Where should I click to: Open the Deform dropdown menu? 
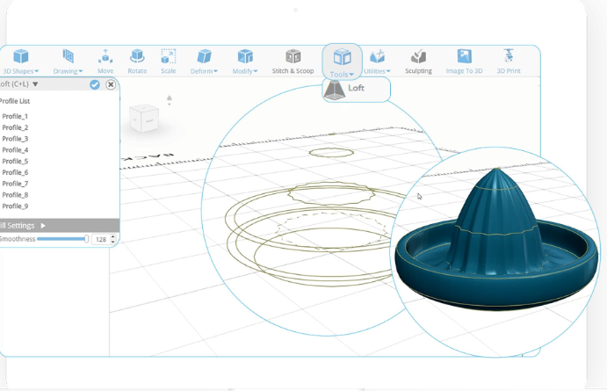click(204, 62)
